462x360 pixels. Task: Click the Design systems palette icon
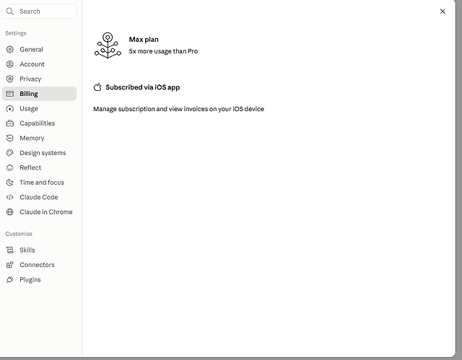pos(9,153)
